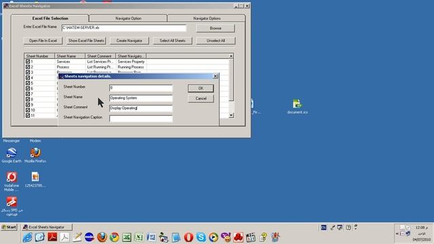This screenshot has height=244, width=434.
Task: Open the clapperboard movie icon in taskbar
Action: coord(251,237)
